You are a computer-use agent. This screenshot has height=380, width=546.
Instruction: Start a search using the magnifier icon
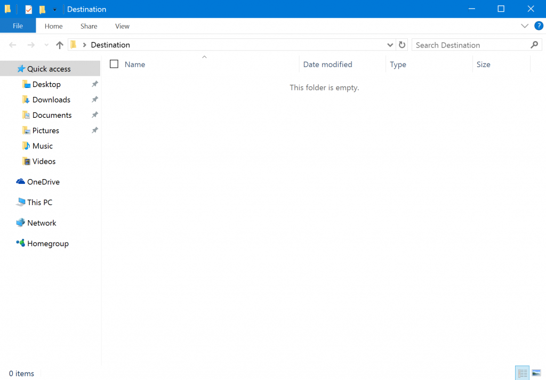[x=534, y=45]
